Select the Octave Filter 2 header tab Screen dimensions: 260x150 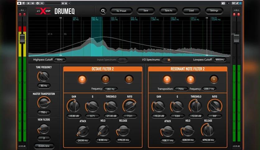click(103, 69)
